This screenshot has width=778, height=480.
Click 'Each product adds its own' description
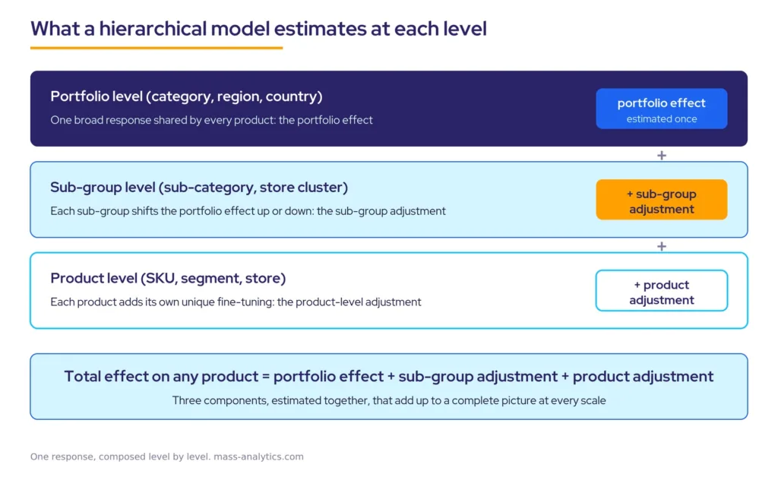236,302
